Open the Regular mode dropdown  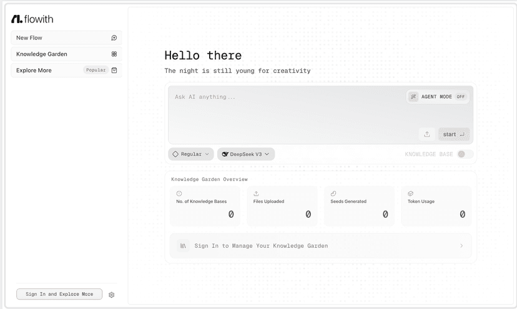point(191,154)
